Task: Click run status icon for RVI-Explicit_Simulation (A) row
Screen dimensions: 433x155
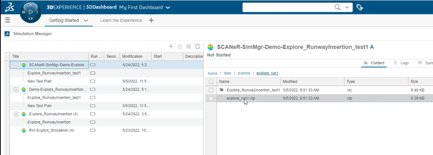Action: [x=93, y=130]
